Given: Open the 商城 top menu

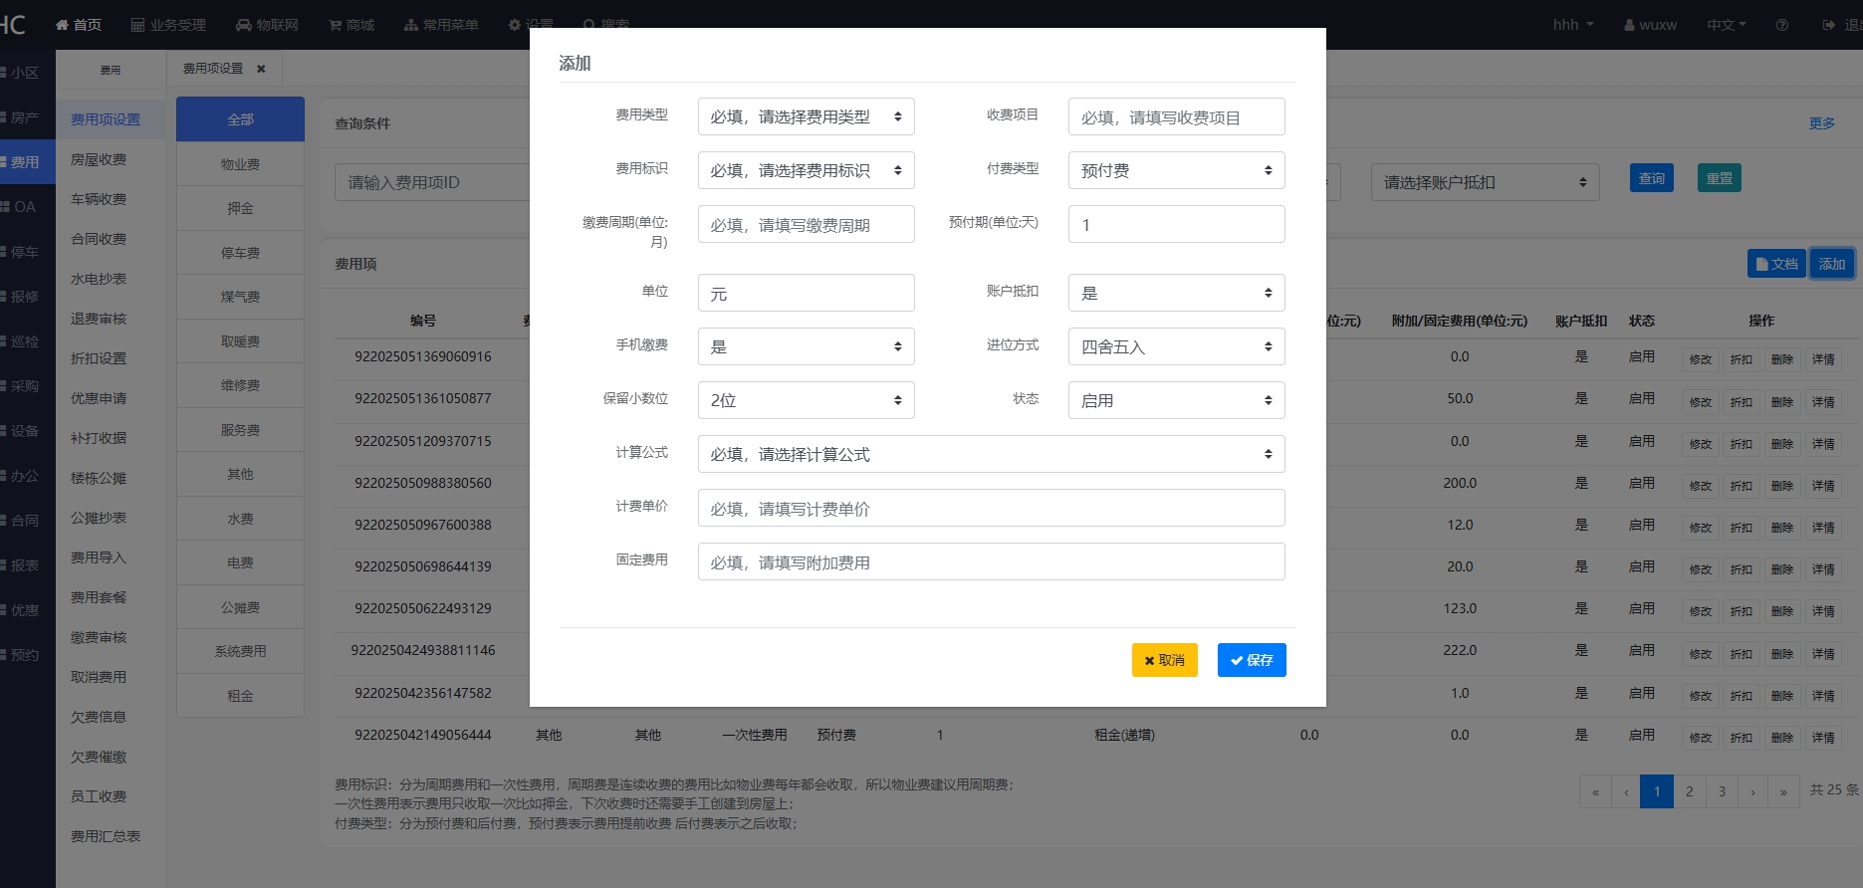Looking at the screenshot, I should tap(351, 25).
